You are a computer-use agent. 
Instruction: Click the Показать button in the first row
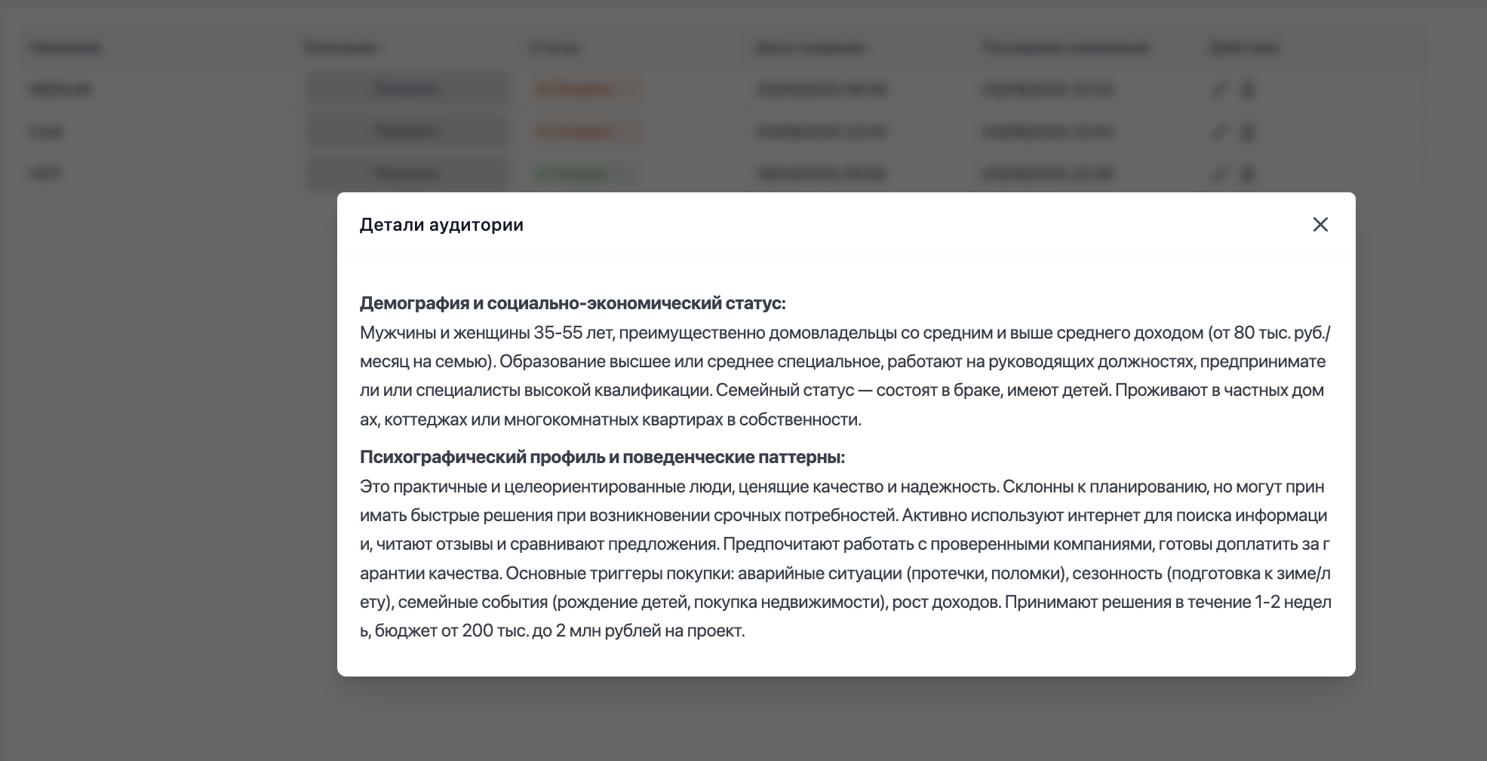click(x=406, y=88)
